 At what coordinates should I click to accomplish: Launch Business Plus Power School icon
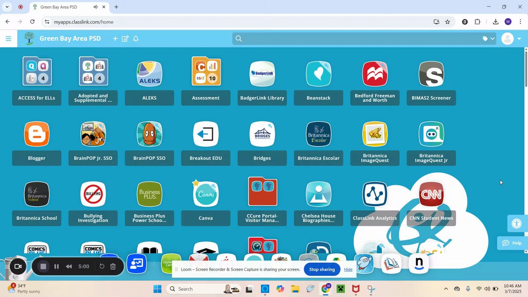pos(149,194)
